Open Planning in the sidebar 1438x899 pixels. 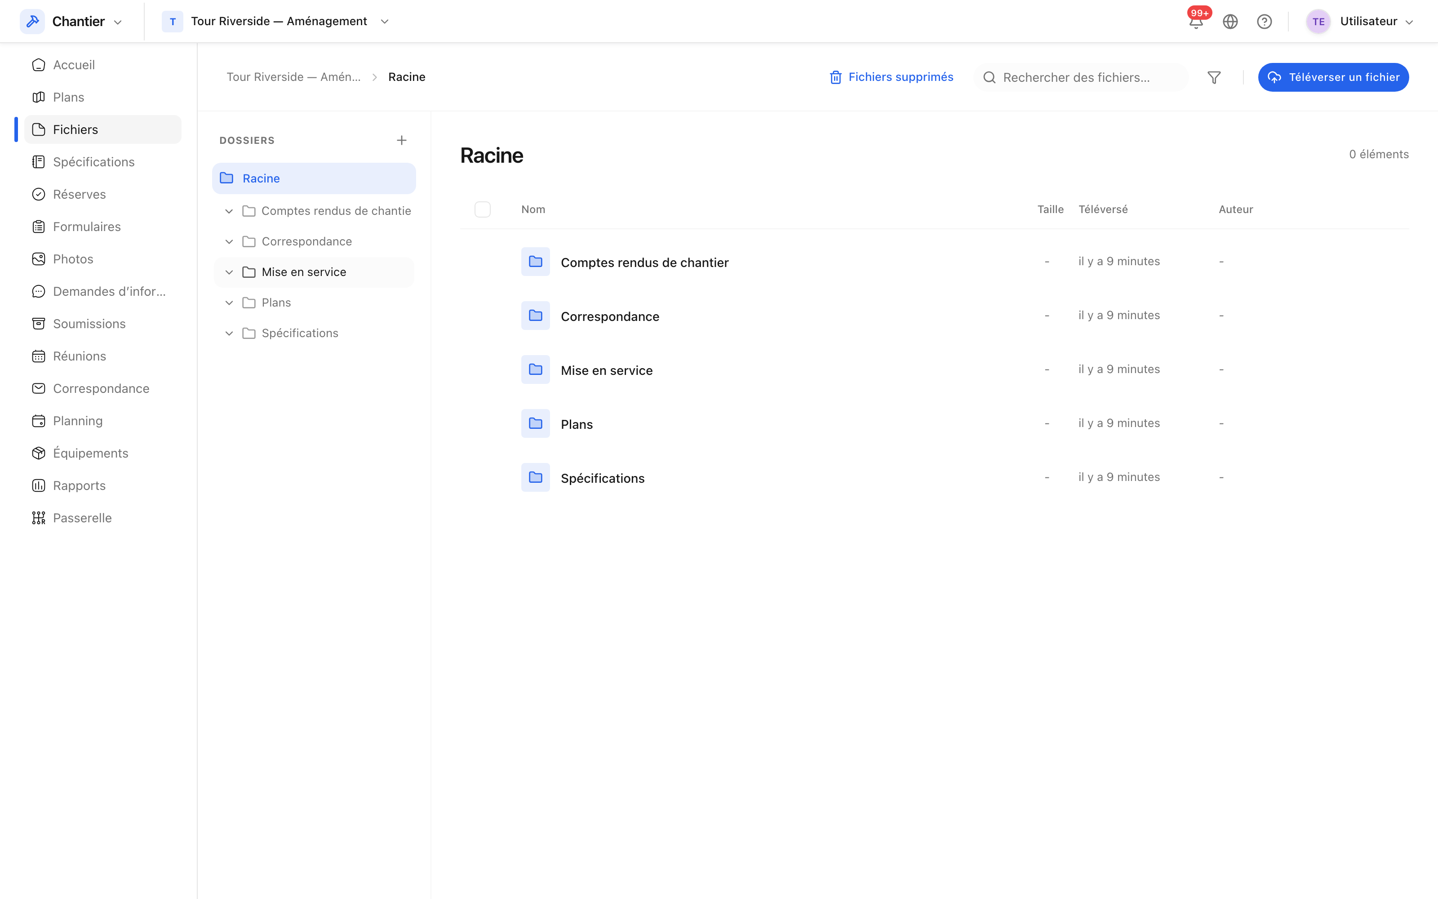coord(102,421)
